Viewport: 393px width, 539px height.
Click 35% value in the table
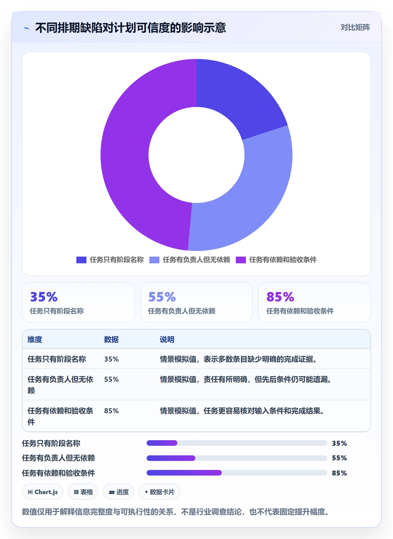[111, 359]
